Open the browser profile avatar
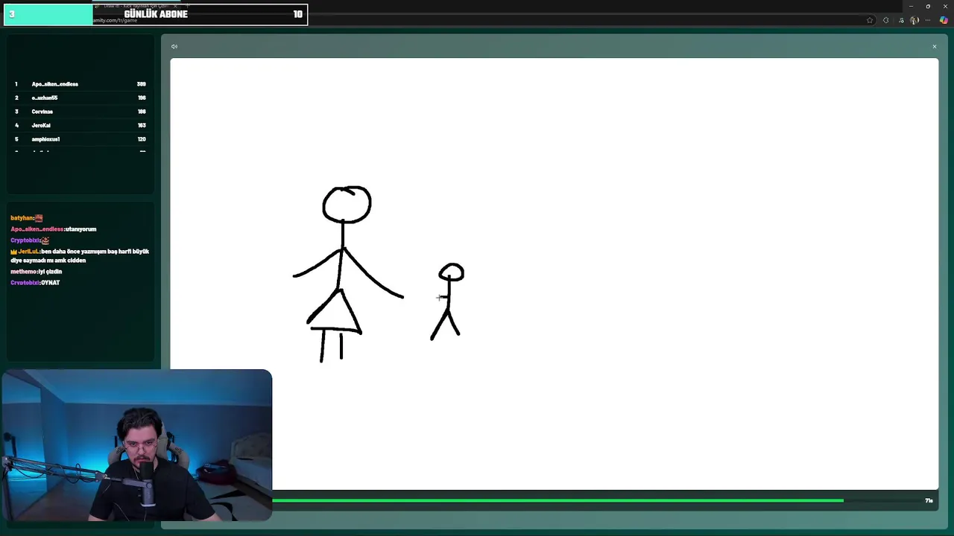This screenshot has height=536, width=954. click(914, 20)
